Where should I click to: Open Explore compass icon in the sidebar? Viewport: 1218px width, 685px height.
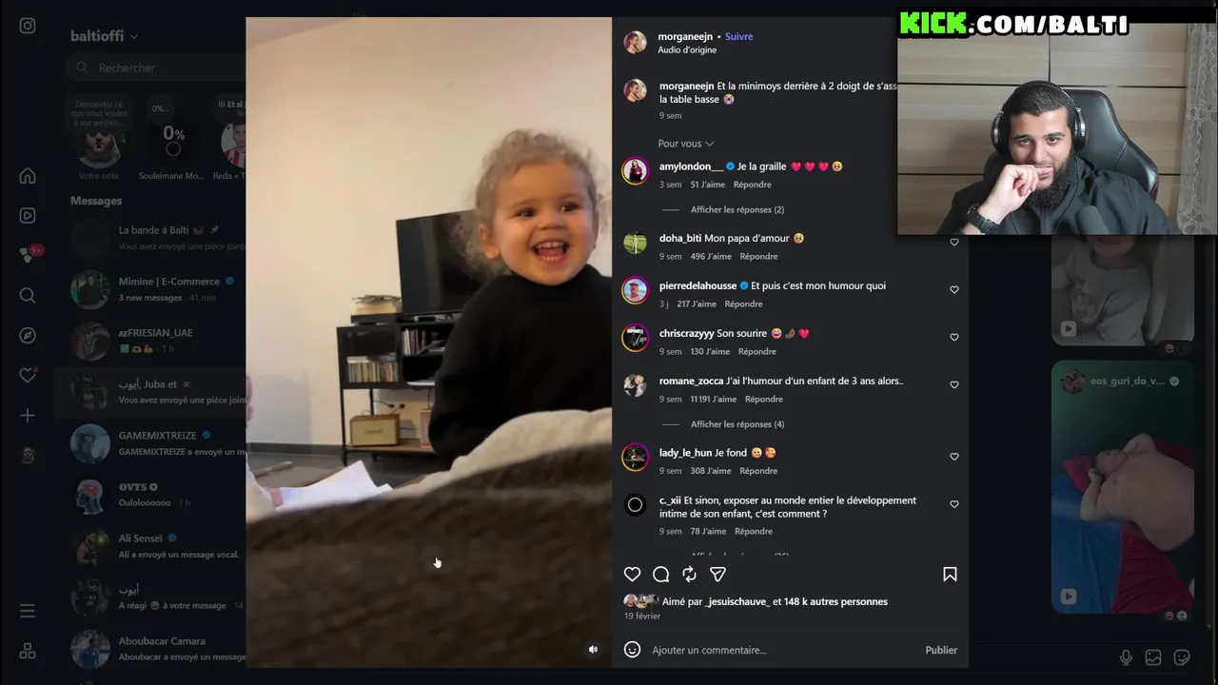(x=28, y=336)
